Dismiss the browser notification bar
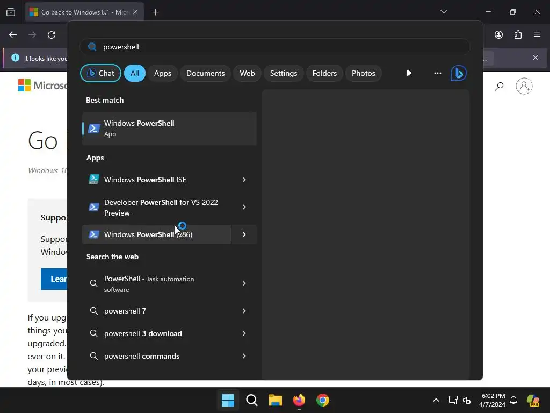550x413 pixels. tap(535, 58)
